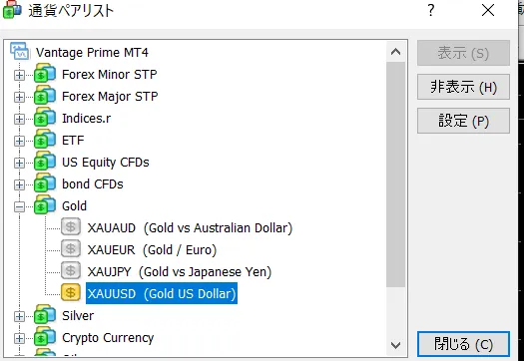Screen dimensions: 524x361
Task: Click the Gold group icon
Action: pos(45,205)
